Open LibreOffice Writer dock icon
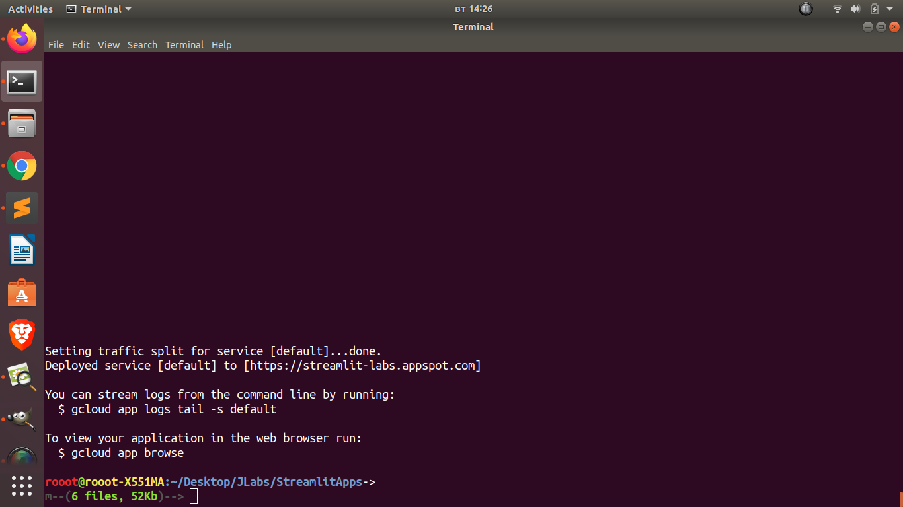 click(22, 251)
